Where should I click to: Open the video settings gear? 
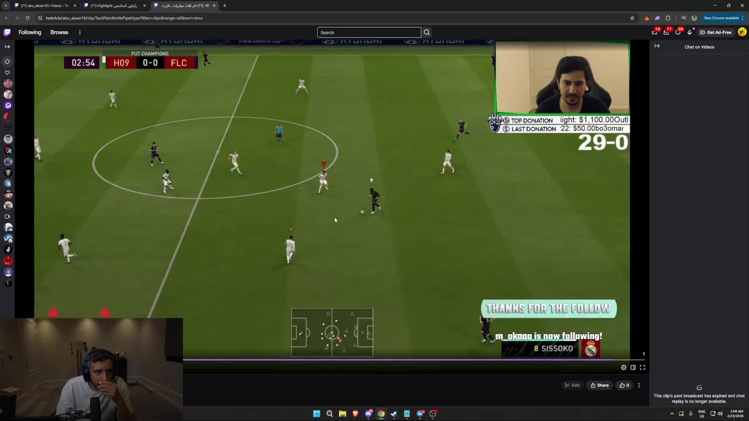coord(624,367)
